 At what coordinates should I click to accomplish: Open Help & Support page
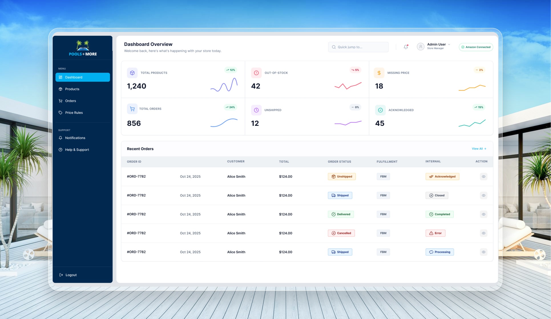click(77, 150)
